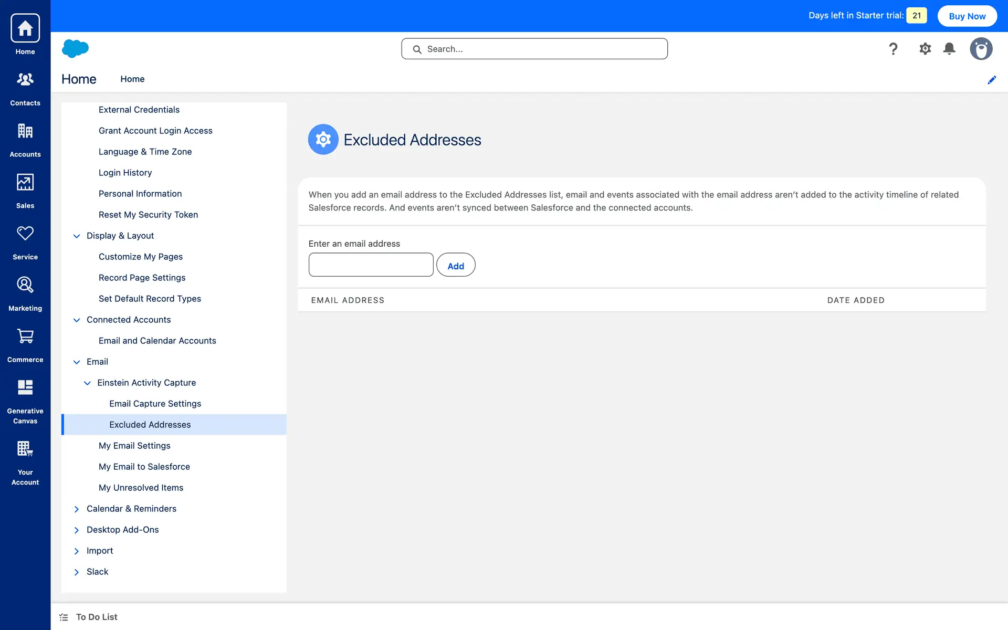The image size is (1008, 630).
Task: Expand the Slack section
Action: click(x=77, y=572)
